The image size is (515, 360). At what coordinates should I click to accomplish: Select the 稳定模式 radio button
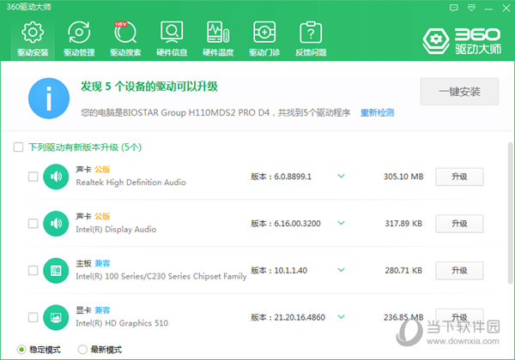21,349
